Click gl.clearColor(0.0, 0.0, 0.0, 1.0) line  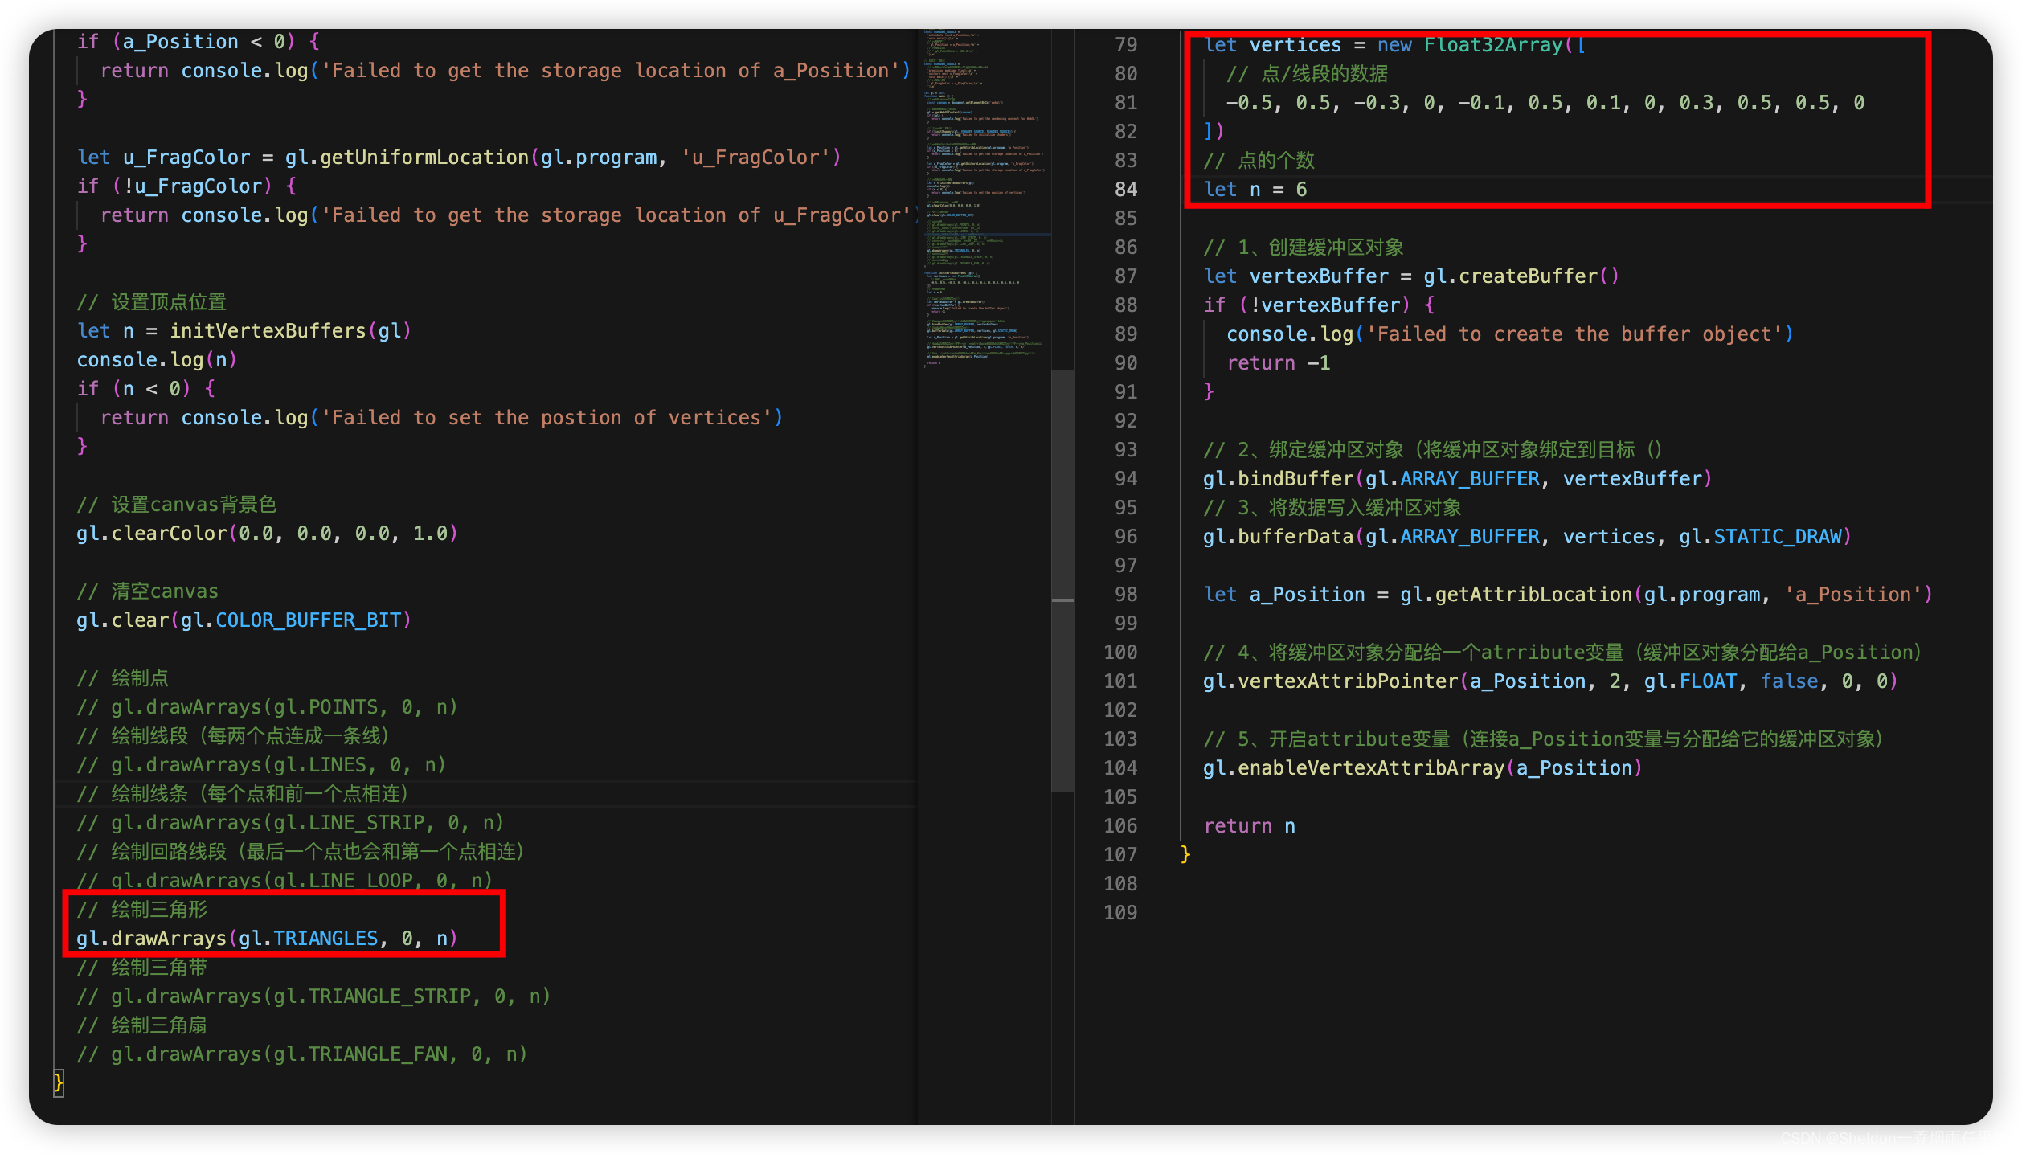267,534
